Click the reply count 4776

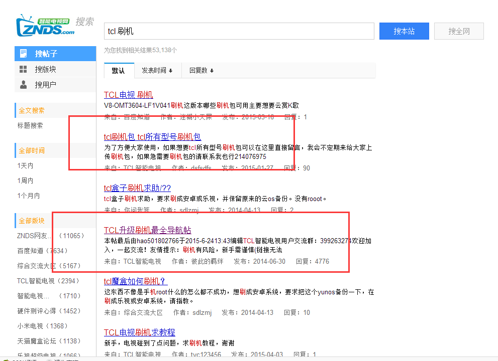point(322,262)
